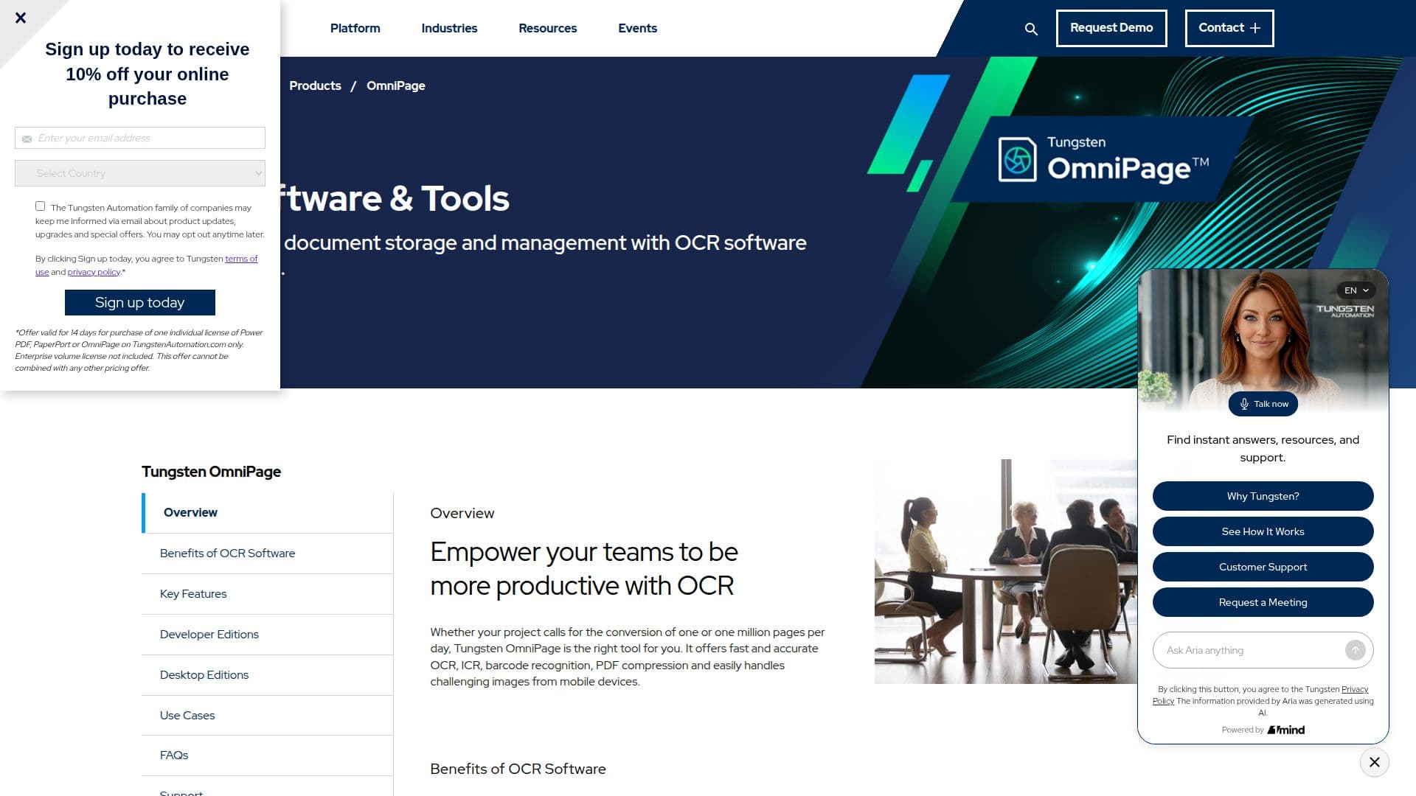This screenshot has width=1416, height=796.
Task: Tick the product updates consent checkbox
Action: click(41, 206)
